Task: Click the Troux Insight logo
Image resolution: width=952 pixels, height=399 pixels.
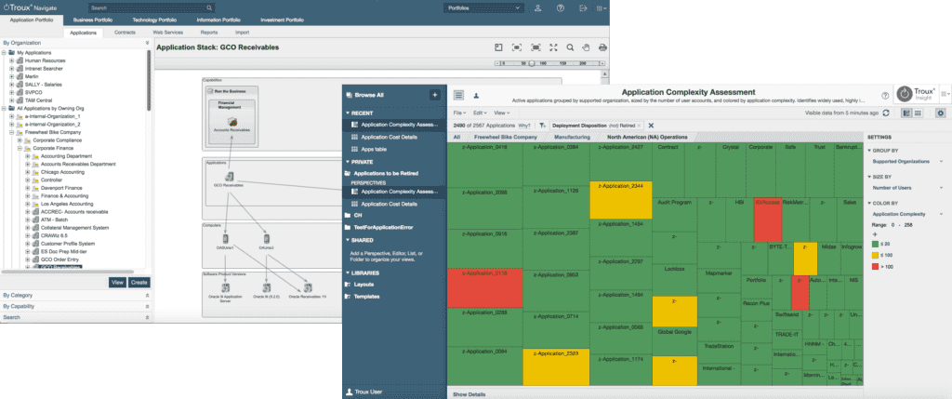Action: point(917,95)
